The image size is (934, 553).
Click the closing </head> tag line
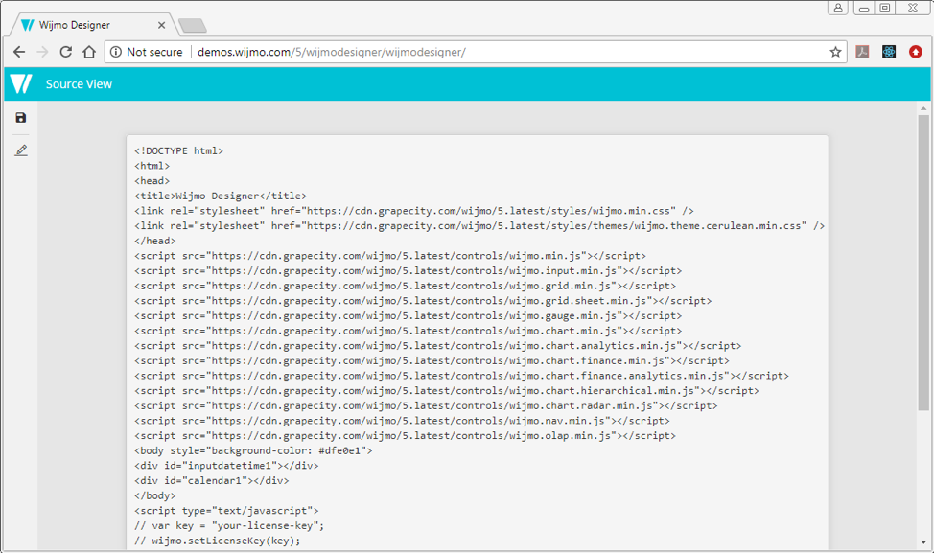point(155,242)
